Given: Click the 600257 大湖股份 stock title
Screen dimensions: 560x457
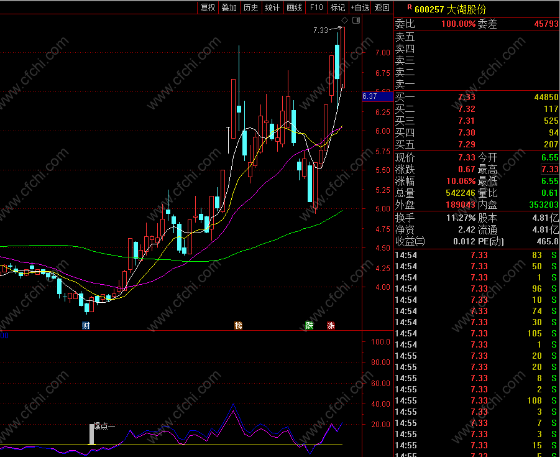Looking at the screenshot, I should (451, 9).
